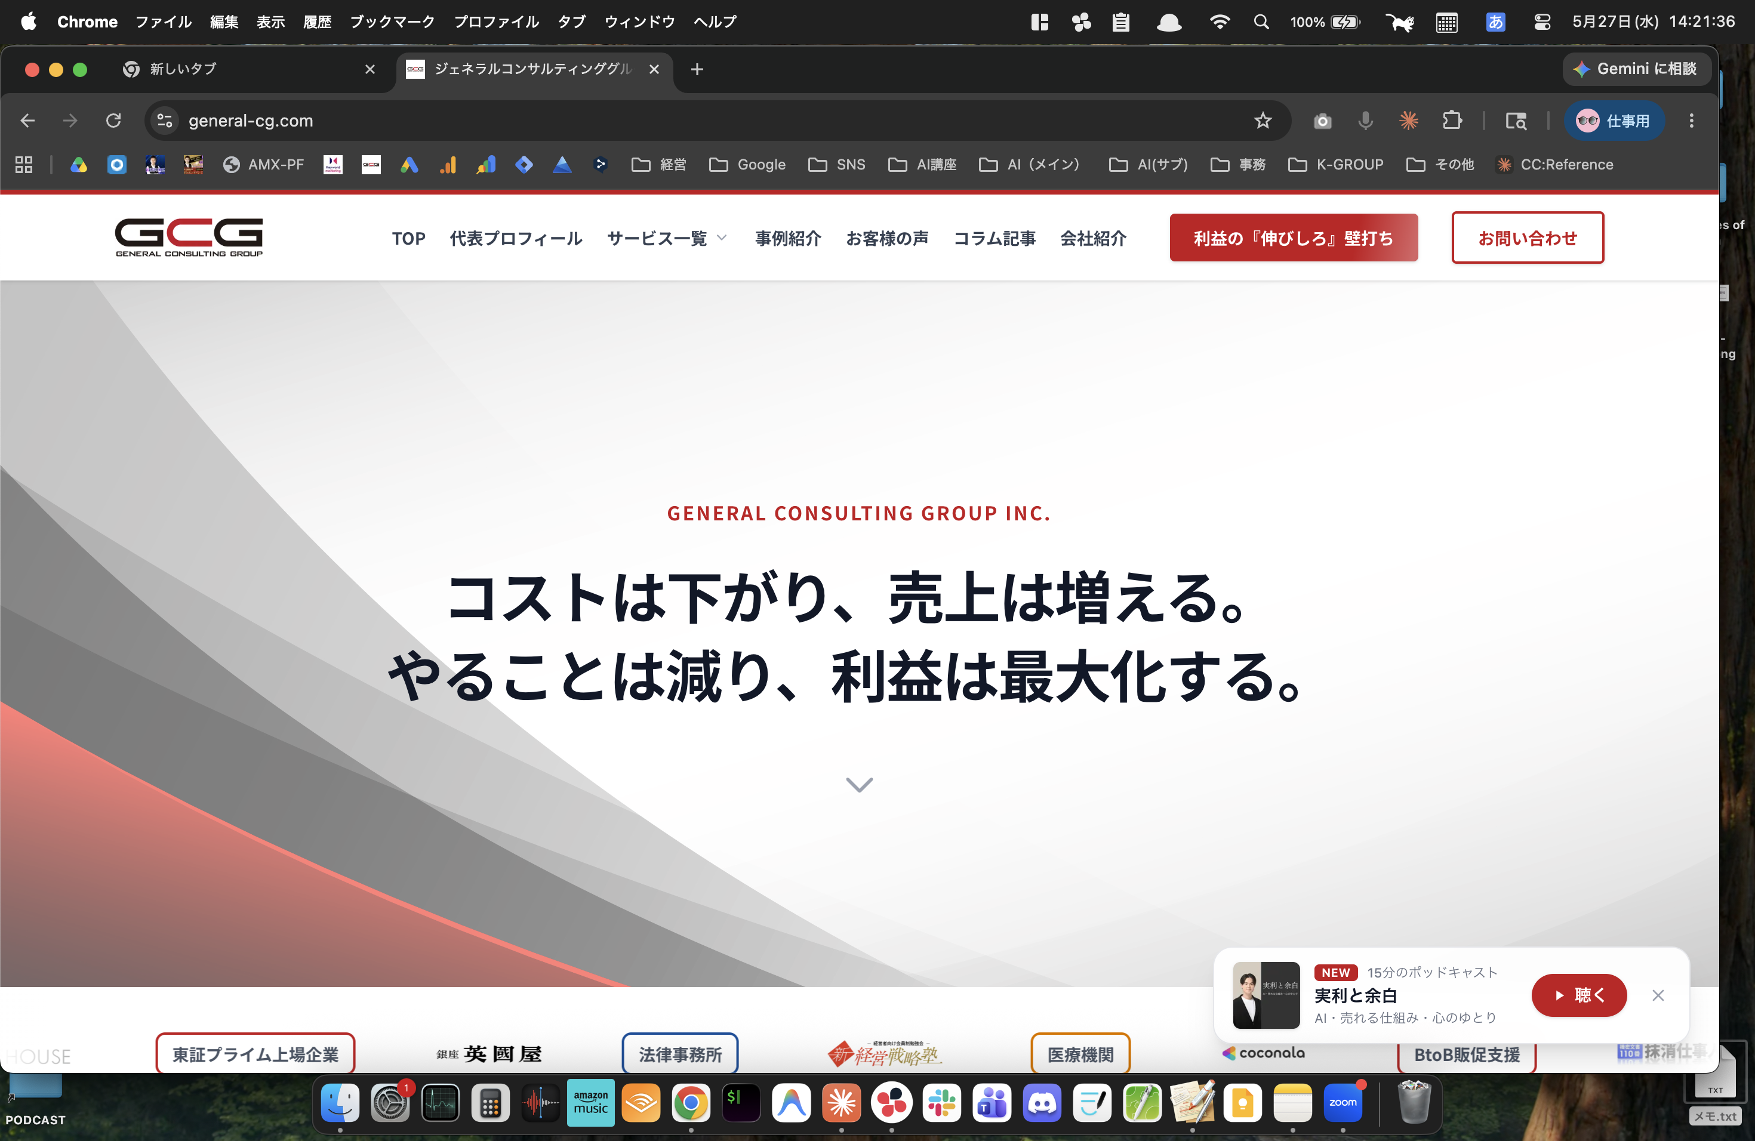Screen dimensions: 1755x1141
Task: Open the 履歴 menu in the menu bar
Action: pos(317,21)
